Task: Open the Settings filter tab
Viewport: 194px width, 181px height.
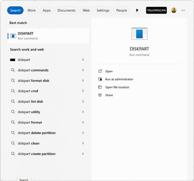Action: [x=103, y=10]
